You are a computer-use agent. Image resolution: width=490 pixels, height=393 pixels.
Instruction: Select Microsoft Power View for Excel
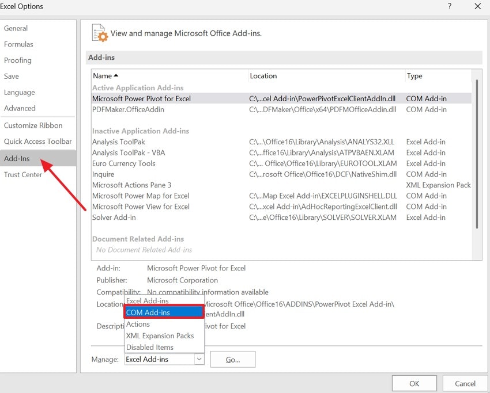[x=141, y=207]
